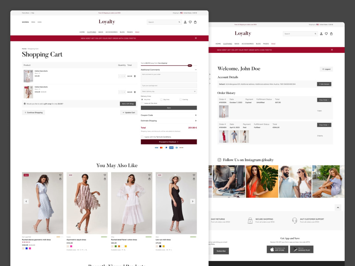Expand the Estimate Shipping section
Viewport: 355px width, 266px height.
click(x=196, y=121)
